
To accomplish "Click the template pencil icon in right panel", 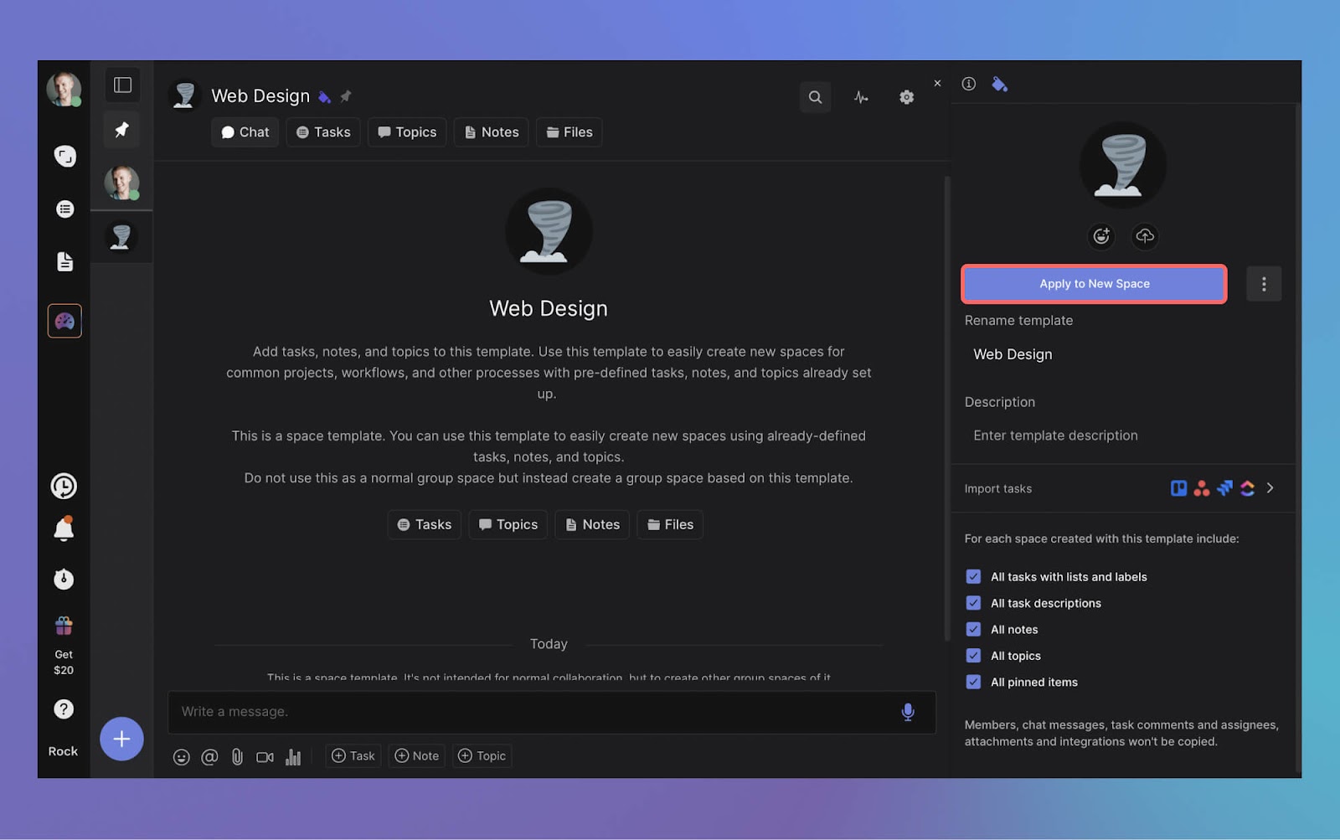I will [999, 84].
